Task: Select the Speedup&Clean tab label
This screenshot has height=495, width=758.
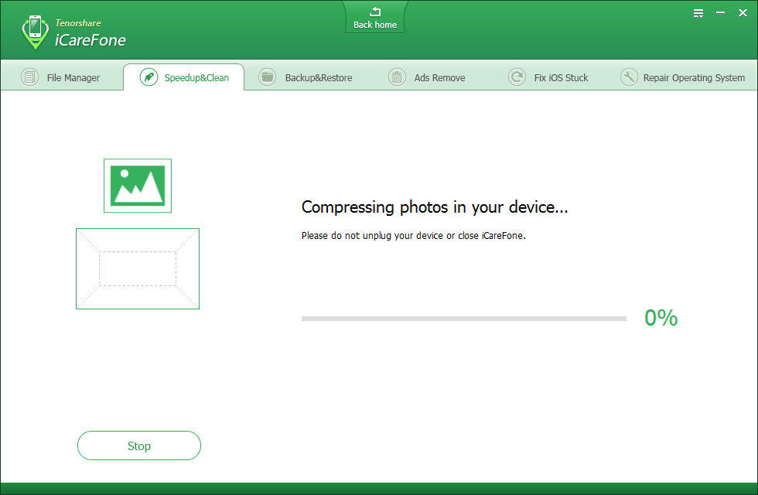Action: pyautogui.click(x=196, y=78)
